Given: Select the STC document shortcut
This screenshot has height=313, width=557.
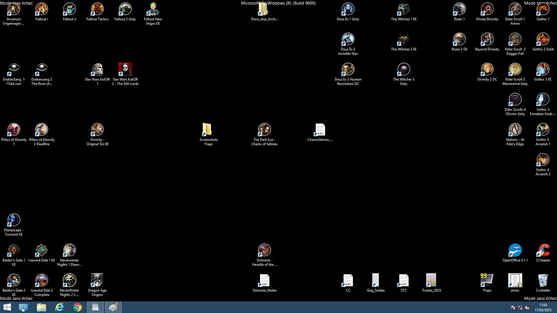Looking at the screenshot, I should pos(404,280).
